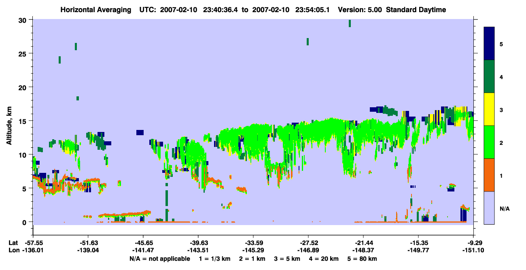Click longitude value -145.29
The image size is (526, 270).
pos(253,251)
